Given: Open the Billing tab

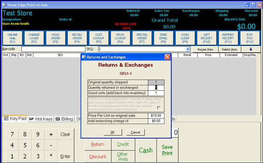Looking at the screenshot, I should tap(64, 119).
